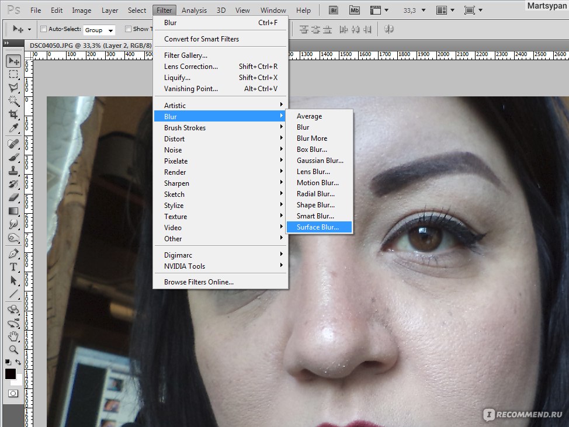This screenshot has width=569, height=427.
Task: Click Gaussian Blur in the submenu
Action: 320,161
